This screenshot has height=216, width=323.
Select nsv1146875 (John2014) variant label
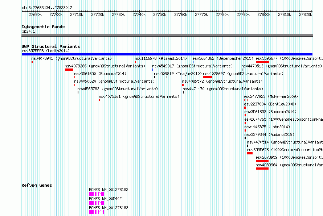[267, 127]
